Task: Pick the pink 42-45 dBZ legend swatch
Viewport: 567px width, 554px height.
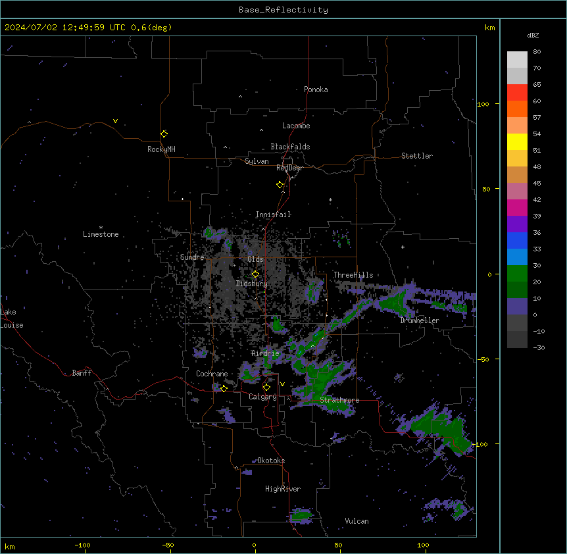Action: coord(517,191)
